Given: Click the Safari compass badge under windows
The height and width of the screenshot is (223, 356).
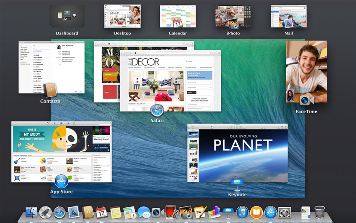Looking at the screenshot, I should (157, 110).
